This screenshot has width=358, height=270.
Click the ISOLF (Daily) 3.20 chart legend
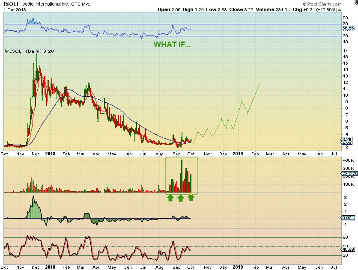pyautogui.click(x=32, y=51)
